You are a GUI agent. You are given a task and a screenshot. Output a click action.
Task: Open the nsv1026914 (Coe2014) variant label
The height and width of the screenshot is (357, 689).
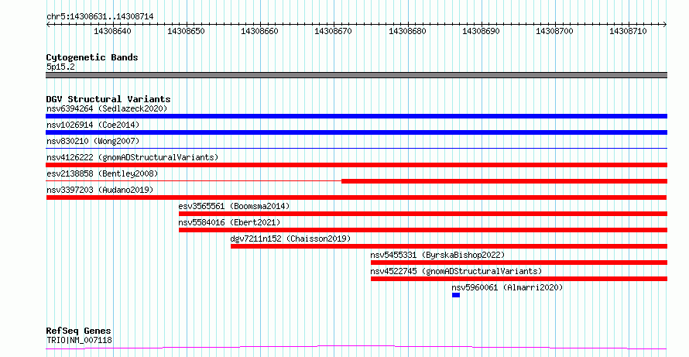93,125
